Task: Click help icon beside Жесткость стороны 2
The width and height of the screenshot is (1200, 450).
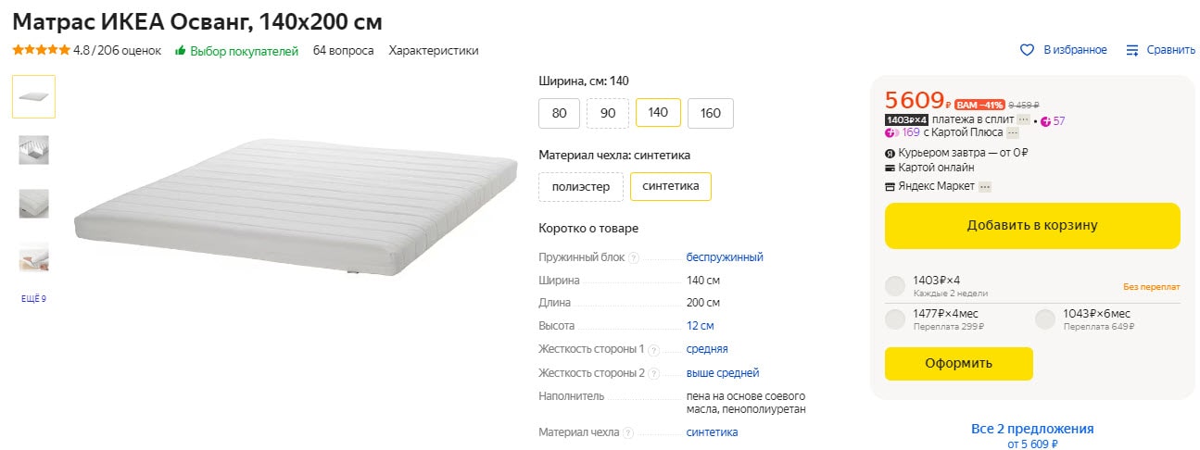Action: [x=653, y=373]
